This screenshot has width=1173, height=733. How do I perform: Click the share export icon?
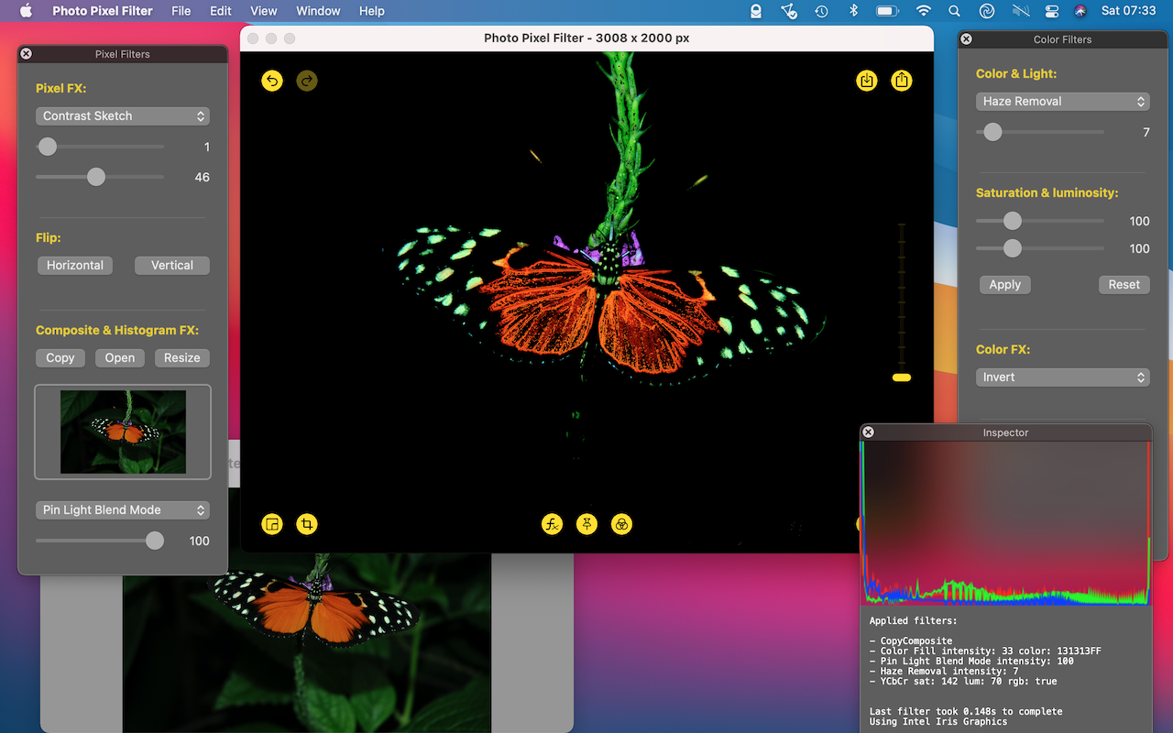pyautogui.click(x=902, y=81)
